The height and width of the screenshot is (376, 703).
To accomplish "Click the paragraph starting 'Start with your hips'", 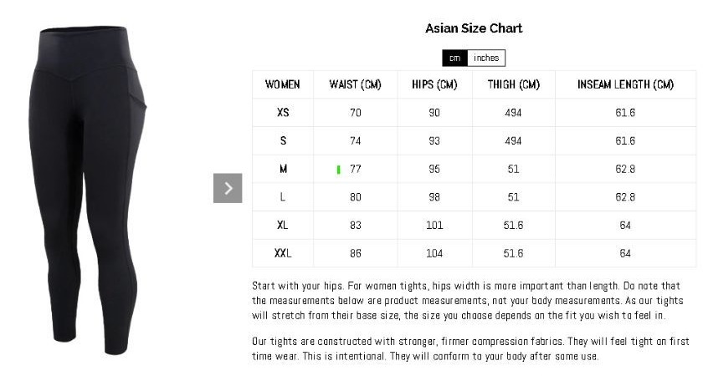I will point(468,300).
